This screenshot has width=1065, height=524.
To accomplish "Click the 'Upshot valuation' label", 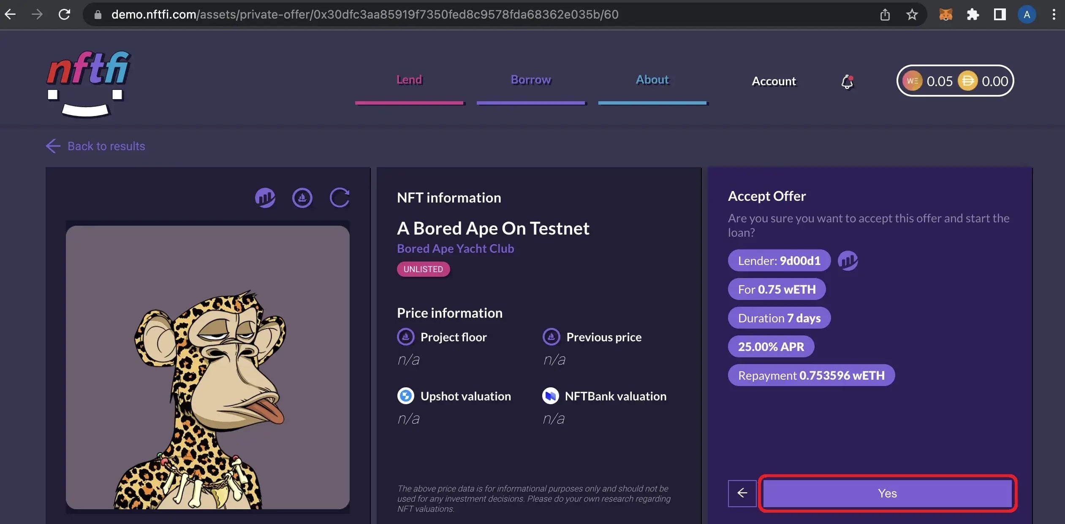I will (466, 396).
